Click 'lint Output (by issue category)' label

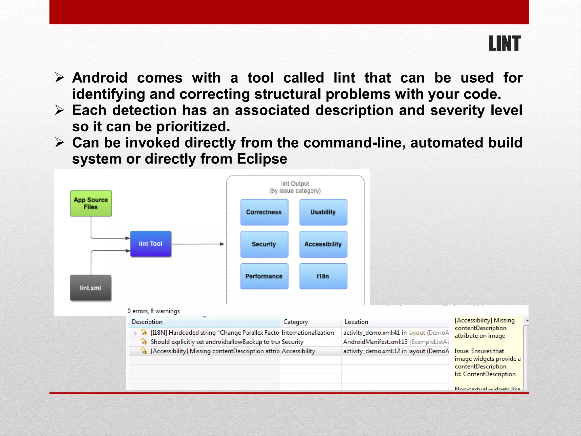pos(295,187)
